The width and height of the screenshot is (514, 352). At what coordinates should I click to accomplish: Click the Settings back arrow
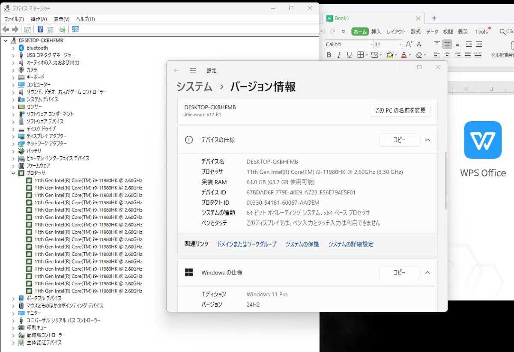[x=176, y=71]
